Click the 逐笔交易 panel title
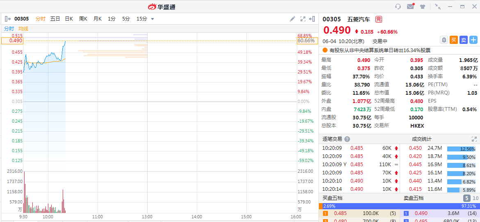This screenshot has width=480, height=222. (x=332, y=139)
